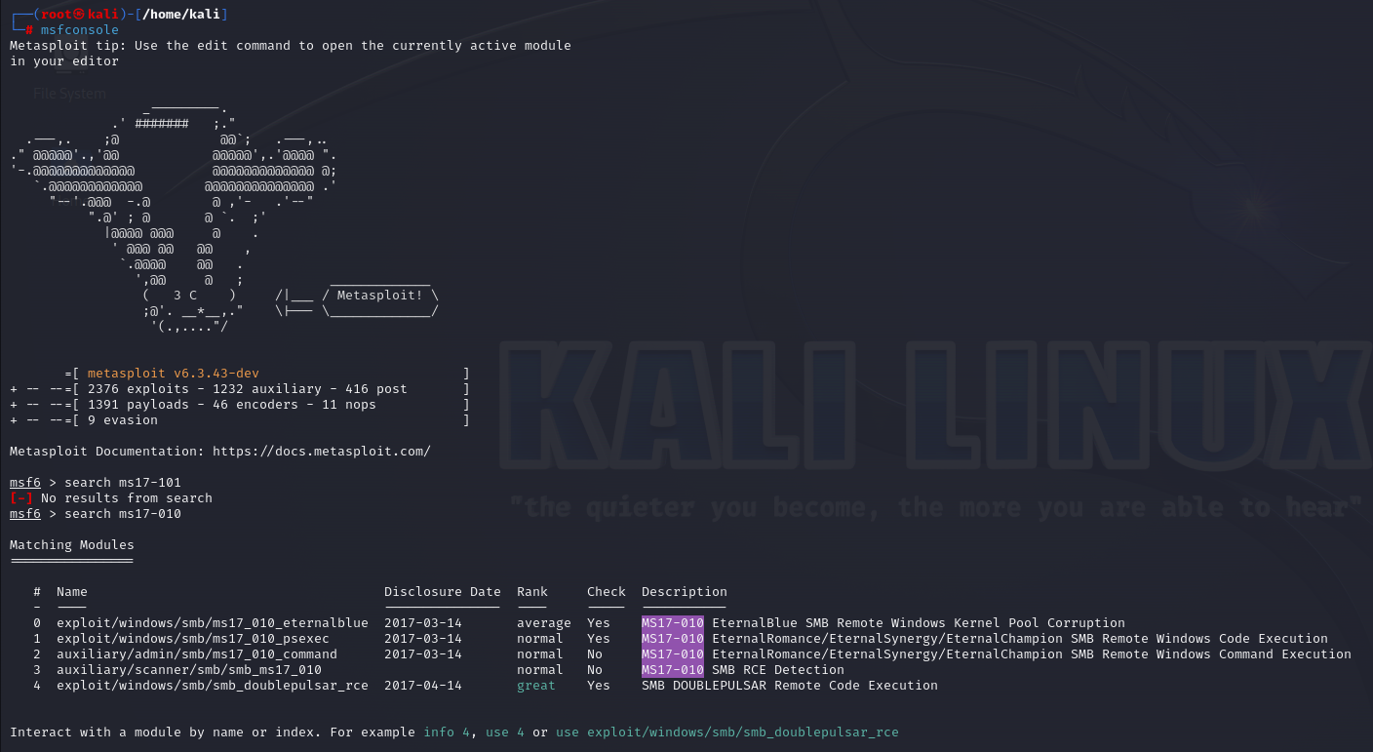This screenshot has height=752, width=1373.
Task: Click 'No' check value in the smb_ms17_010 scanner row
Action: coord(595,670)
